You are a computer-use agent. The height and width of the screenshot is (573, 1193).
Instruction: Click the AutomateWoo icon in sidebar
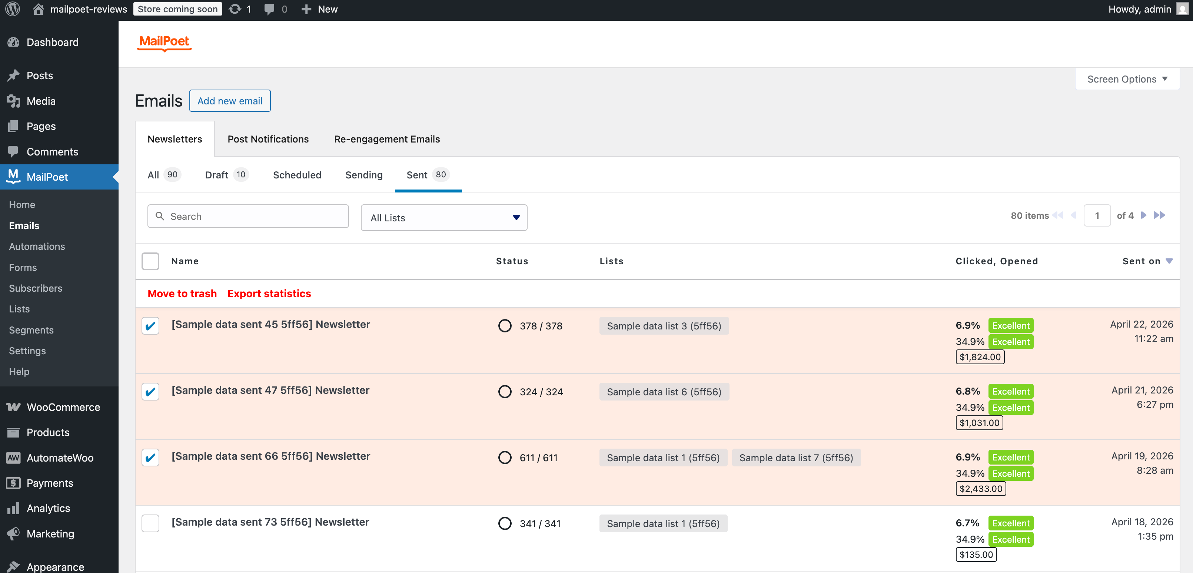(13, 458)
